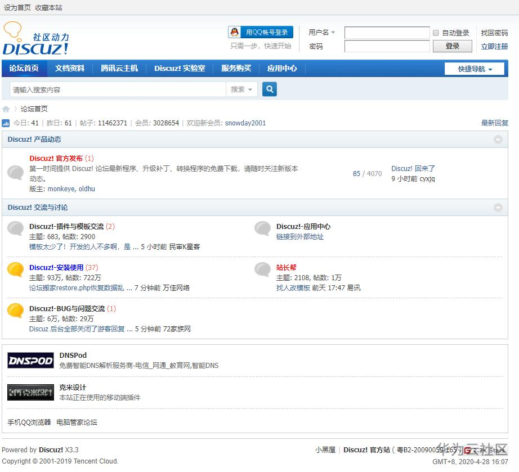Viewport: 519px width, 472px height.
Task: Click the gray bubble icon beside 站长帮
Action: coord(262,269)
